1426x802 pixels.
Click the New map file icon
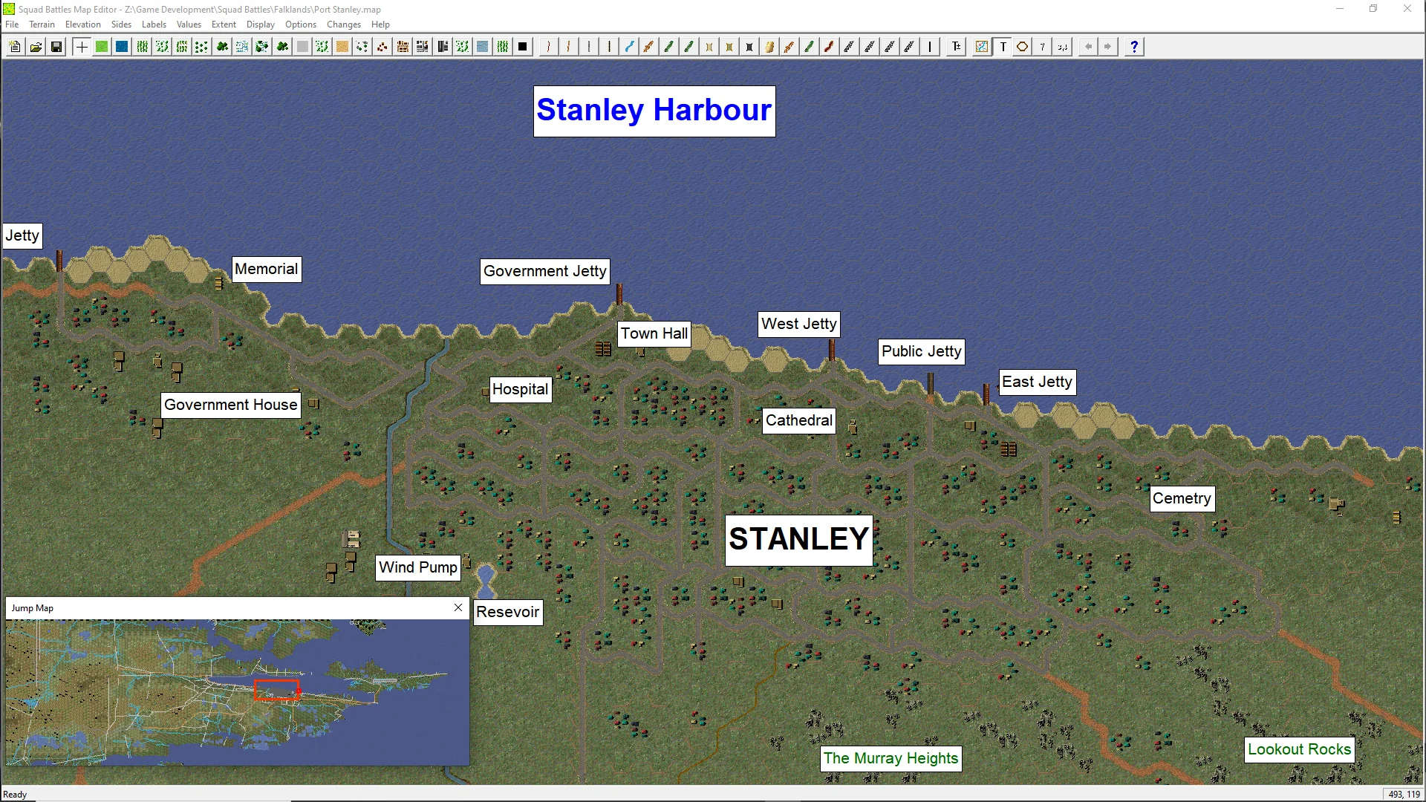[15, 47]
